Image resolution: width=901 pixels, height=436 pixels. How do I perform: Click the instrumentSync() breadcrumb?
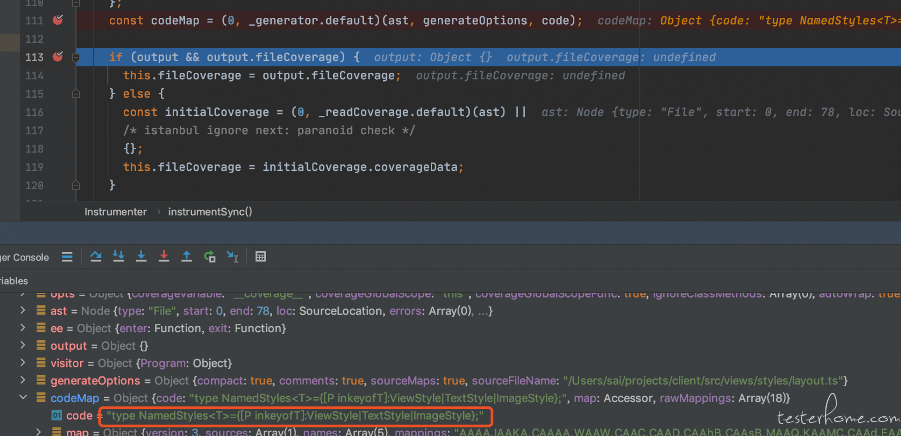pyautogui.click(x=210, y=212)
